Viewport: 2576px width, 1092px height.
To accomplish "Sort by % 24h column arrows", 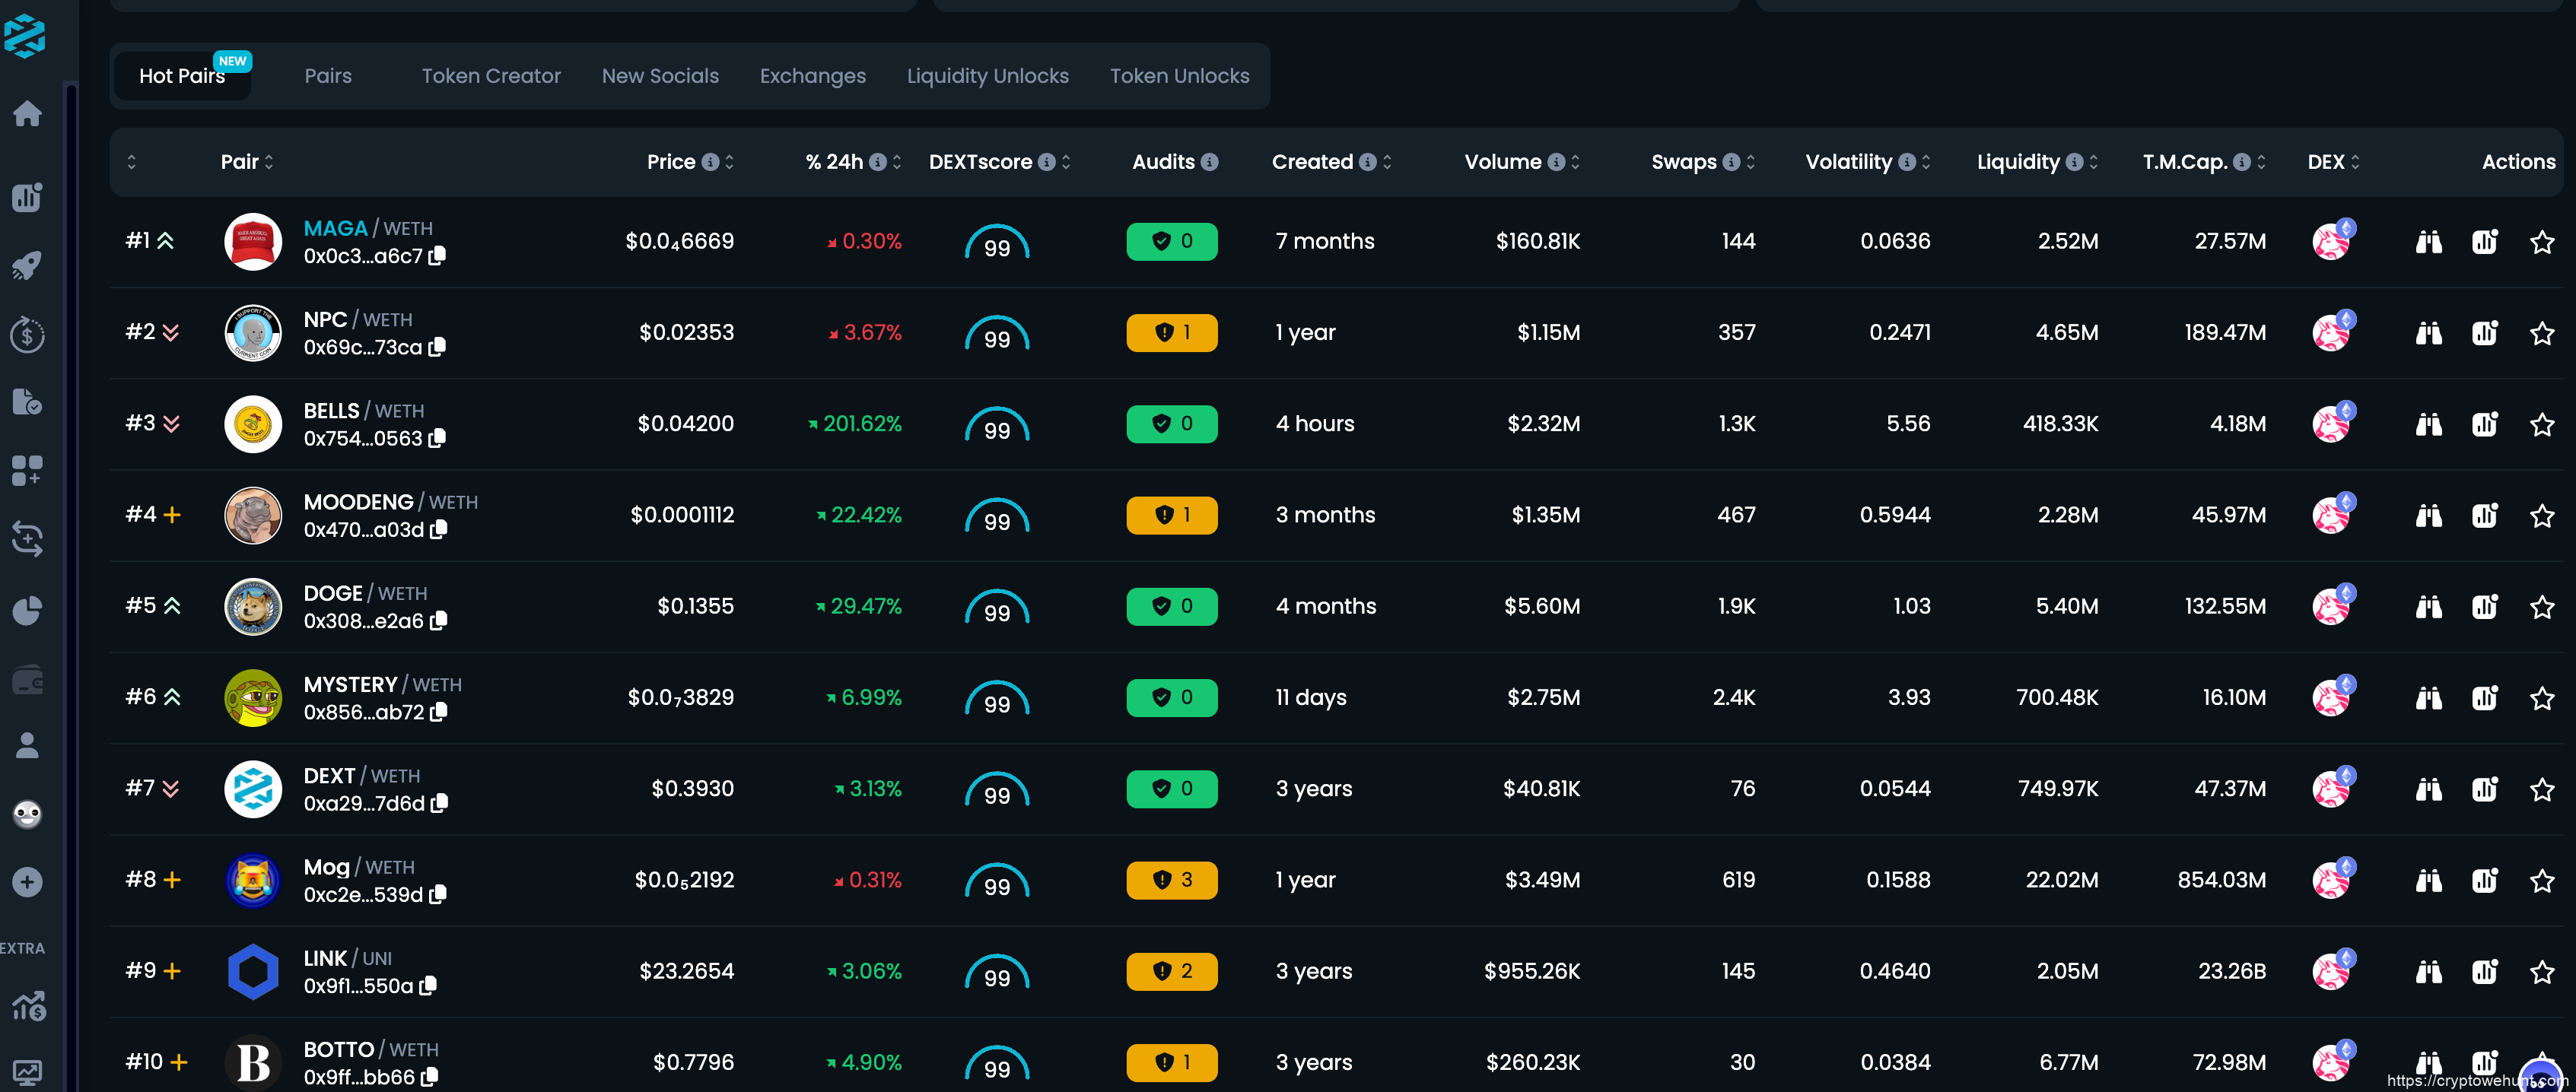I will pos(897,162).
